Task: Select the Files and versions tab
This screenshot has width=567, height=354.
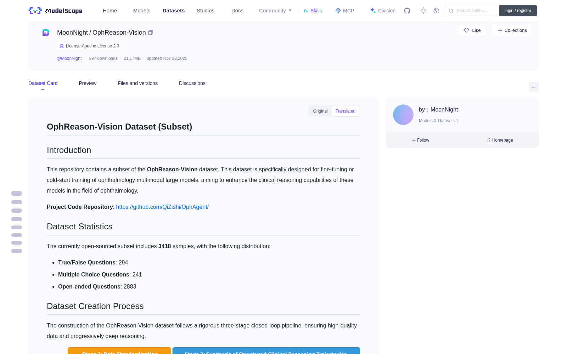Action: (x=137, y=83)
